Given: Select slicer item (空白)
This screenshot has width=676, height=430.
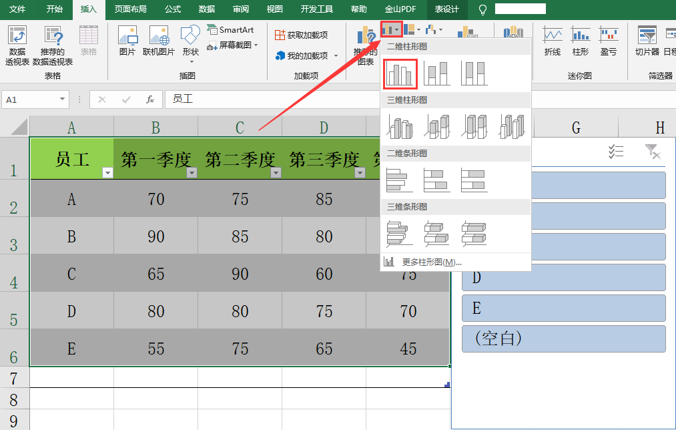Looking at the screenshot, I should [564, 339].
